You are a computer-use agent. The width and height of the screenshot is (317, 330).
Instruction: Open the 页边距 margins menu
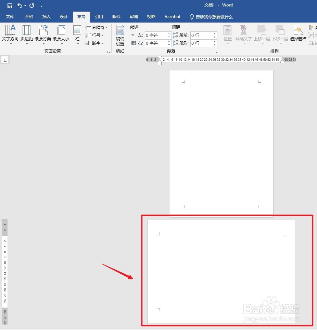tap(27, 35)
